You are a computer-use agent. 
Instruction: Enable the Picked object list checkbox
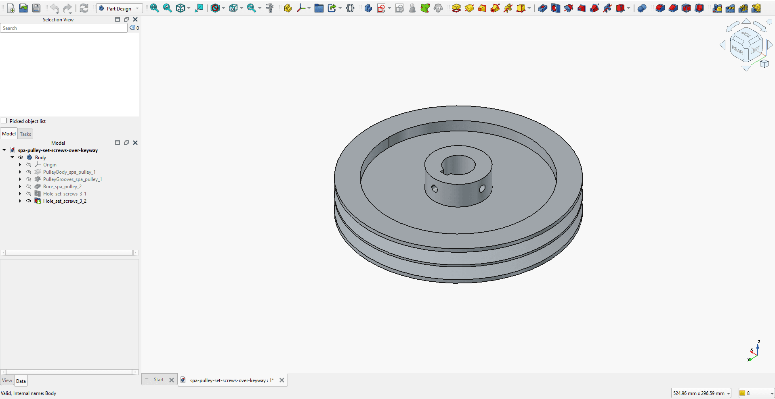(x=4, y=121)
